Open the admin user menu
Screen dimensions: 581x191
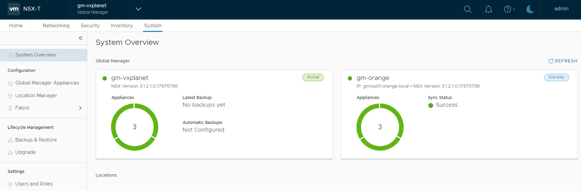[561, 9]
